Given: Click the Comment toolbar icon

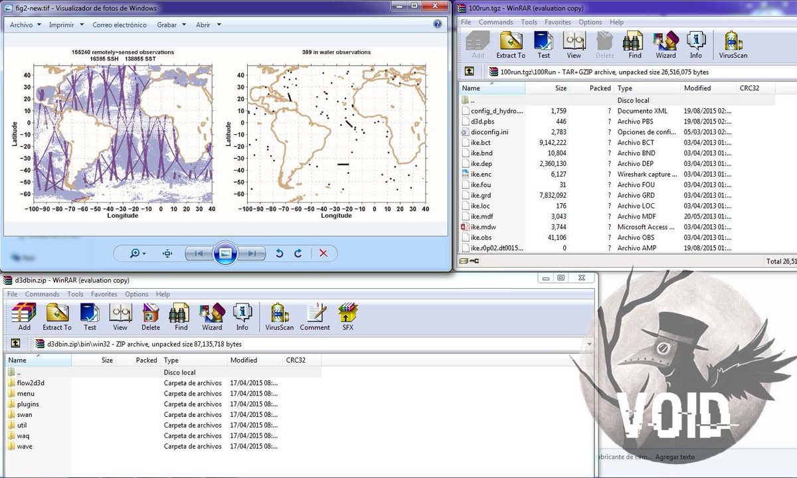Looking at the screenshot, I should pos(315,317).
